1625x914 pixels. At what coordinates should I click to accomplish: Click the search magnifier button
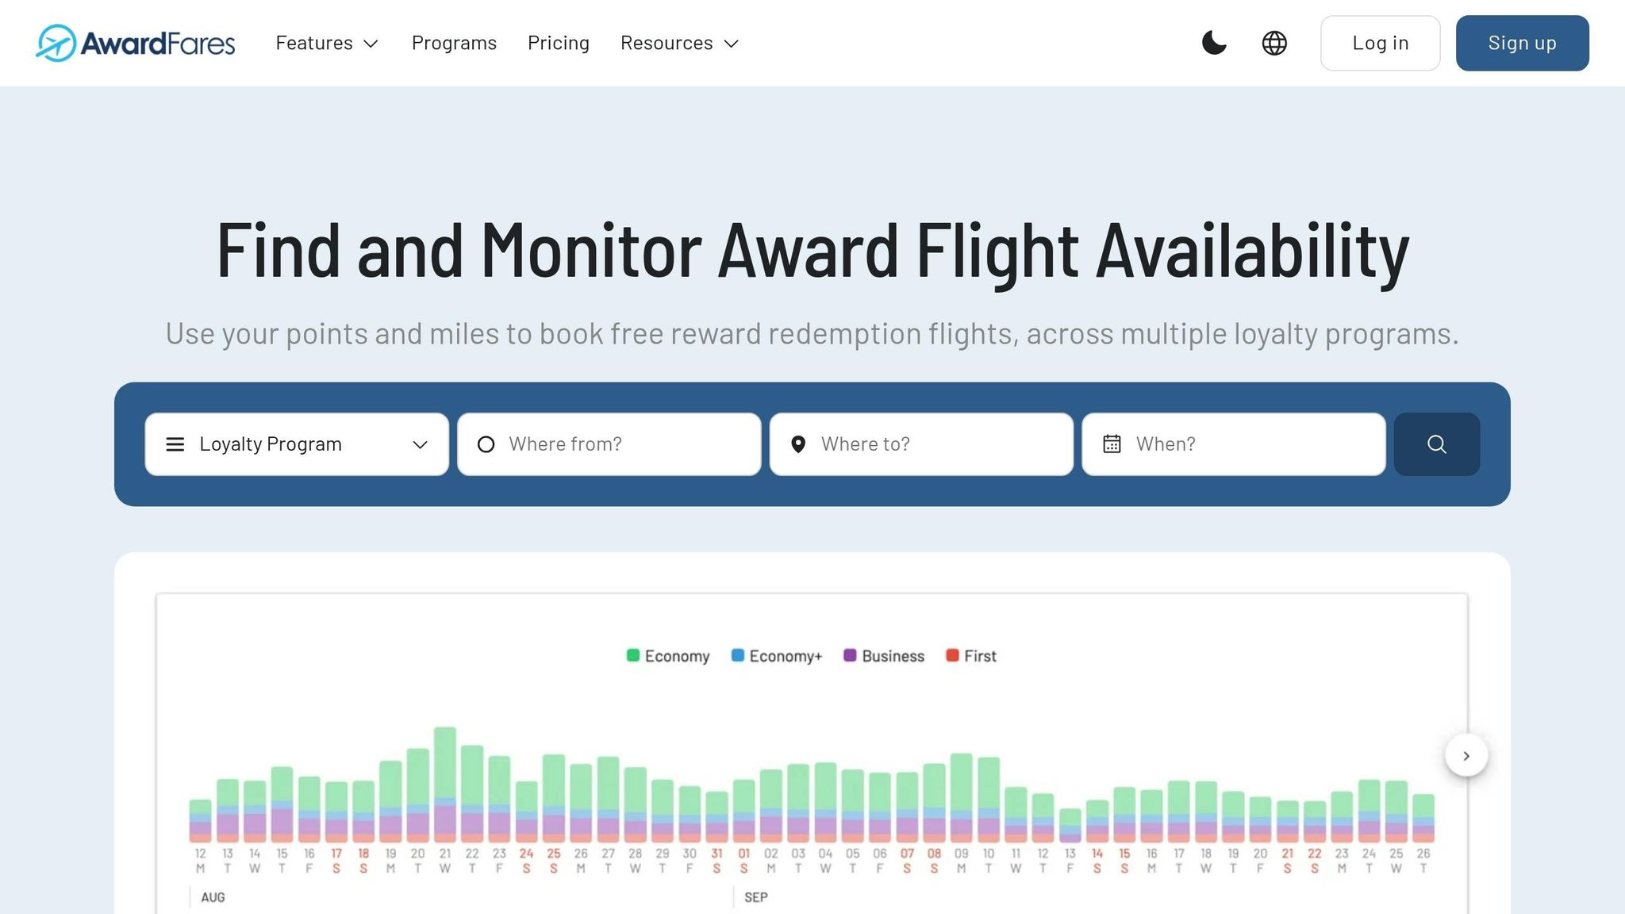1436,444
